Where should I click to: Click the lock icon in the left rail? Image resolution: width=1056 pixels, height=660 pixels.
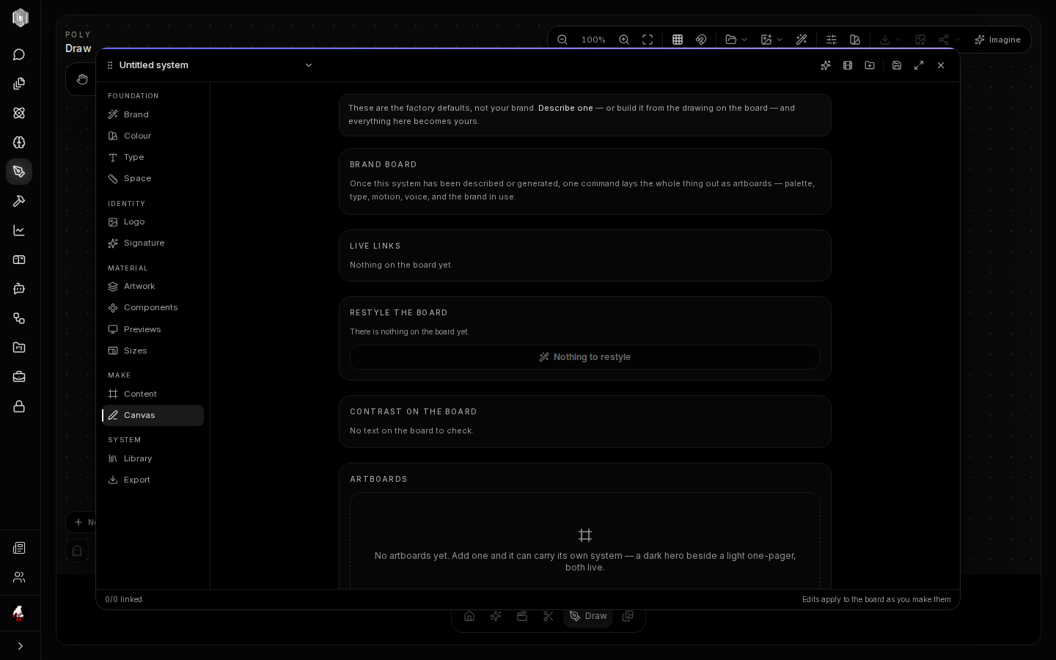tap(19, 406)
